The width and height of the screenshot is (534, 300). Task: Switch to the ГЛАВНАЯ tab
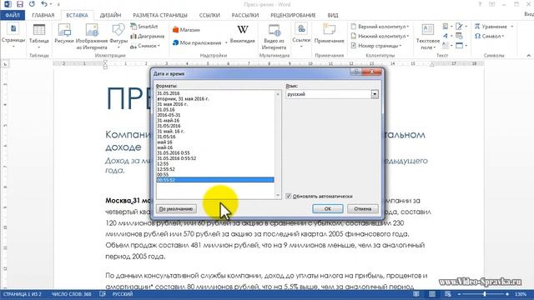pos(43,15)
